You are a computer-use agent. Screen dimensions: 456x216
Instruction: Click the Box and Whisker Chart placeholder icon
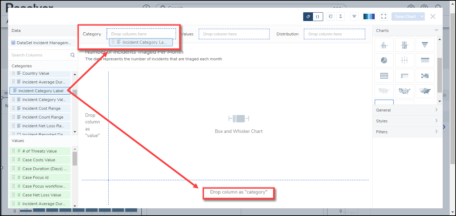[x=239, y=119]
